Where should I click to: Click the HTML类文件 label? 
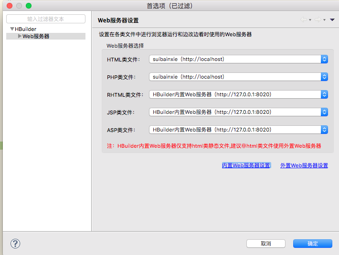(124, 60)
